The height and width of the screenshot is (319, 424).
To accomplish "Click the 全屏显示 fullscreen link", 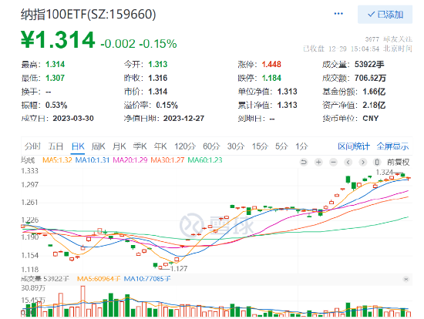I will (x=392, y=146).
